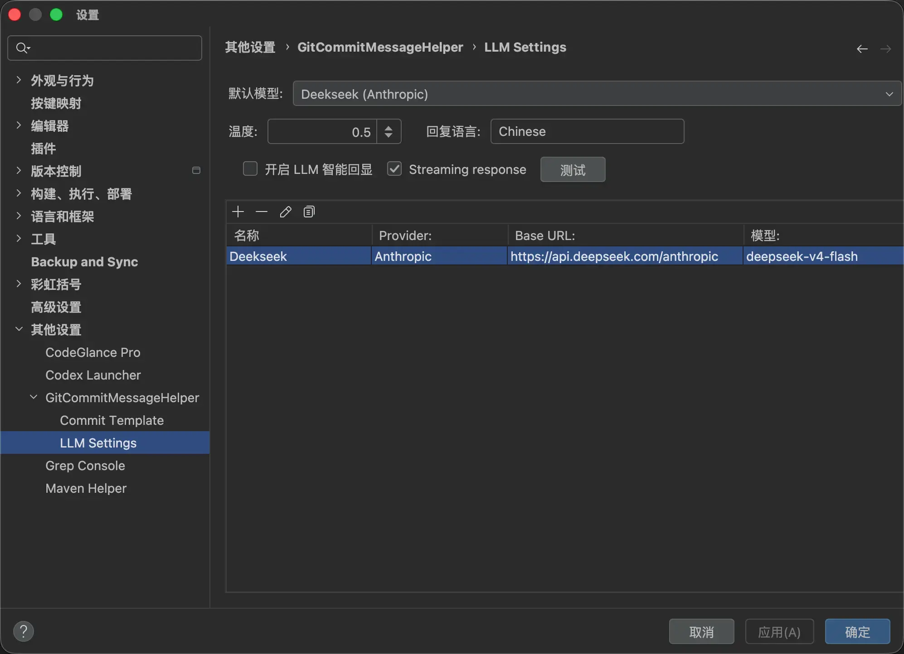The width and height of the screenshot is (904, 654).
Task: Click the 回复语言 input field
Action: click(588, 131)
